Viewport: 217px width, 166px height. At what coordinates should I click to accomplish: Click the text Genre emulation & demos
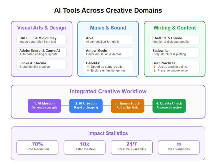point(104,54)
